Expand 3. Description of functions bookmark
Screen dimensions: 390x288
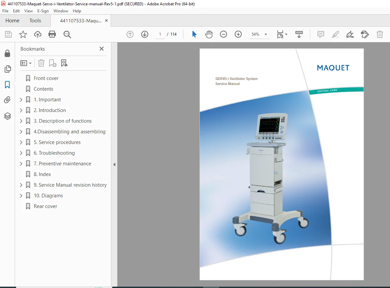tap(21, 121)
